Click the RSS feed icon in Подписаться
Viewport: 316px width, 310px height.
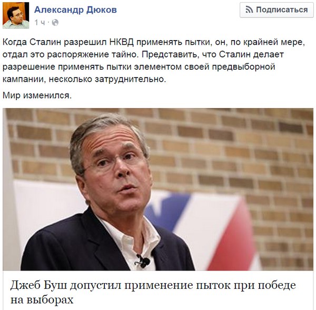(x=249, y=9)
